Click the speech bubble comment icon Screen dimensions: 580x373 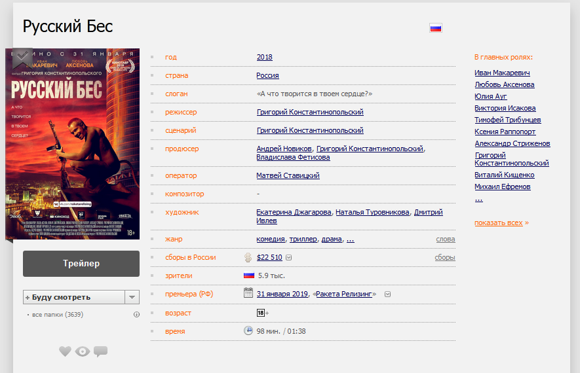pos(100,351)
